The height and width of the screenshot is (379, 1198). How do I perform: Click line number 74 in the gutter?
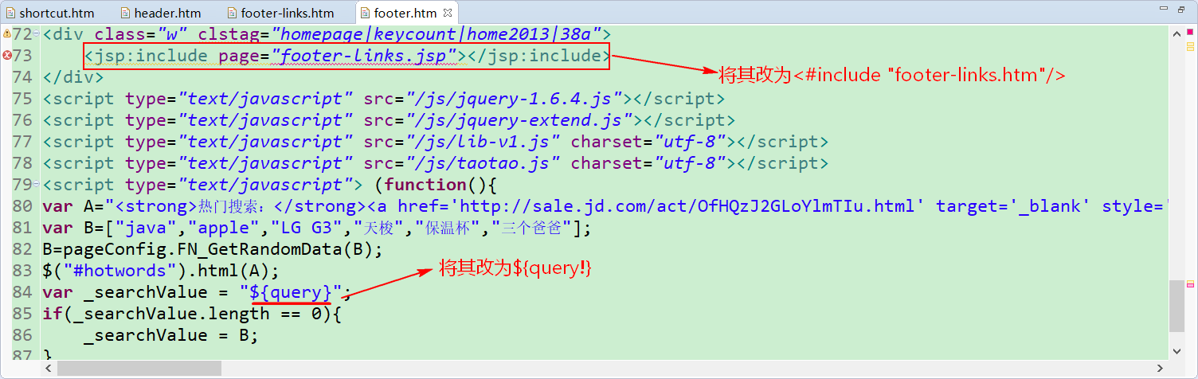pos(22,77)
